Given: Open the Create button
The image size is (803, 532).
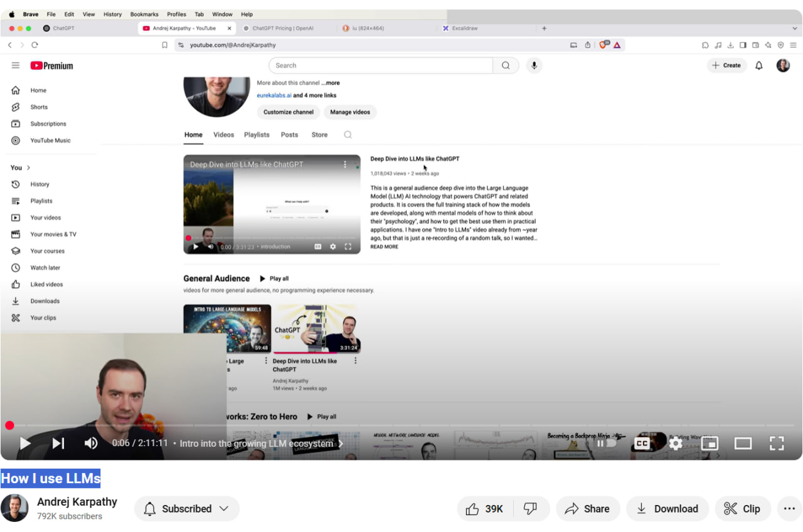Looking at the screenshot, I should tap(726, 65).
